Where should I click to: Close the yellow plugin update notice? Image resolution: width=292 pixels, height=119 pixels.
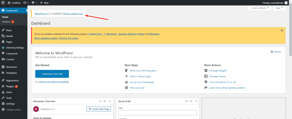coord(282,30)
